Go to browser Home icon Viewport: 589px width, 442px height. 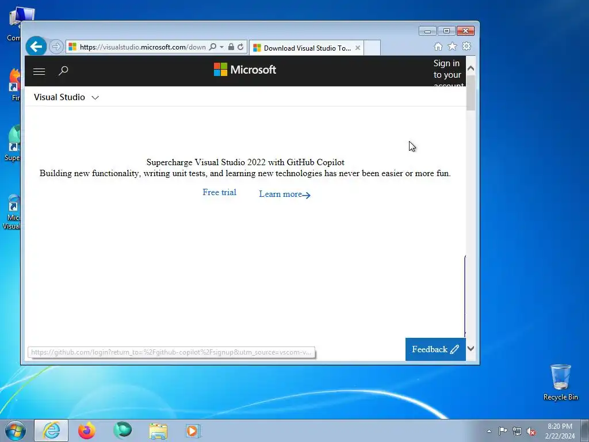pyautogui.click(x=438, y=46)
